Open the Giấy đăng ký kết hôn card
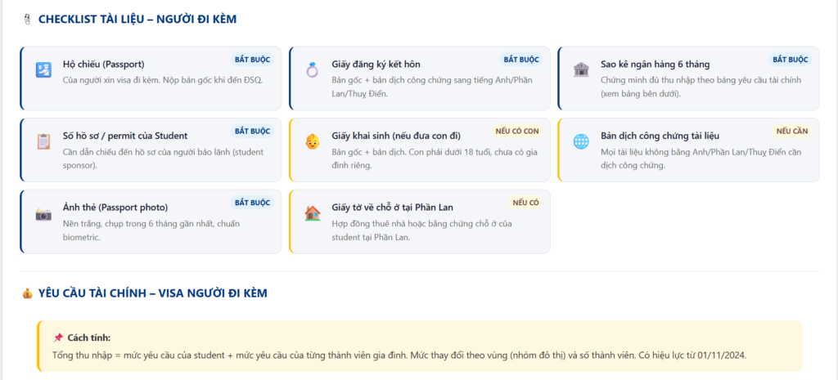Image resolution: width=838 pixels, height=380 pixels. click(420, 78)
